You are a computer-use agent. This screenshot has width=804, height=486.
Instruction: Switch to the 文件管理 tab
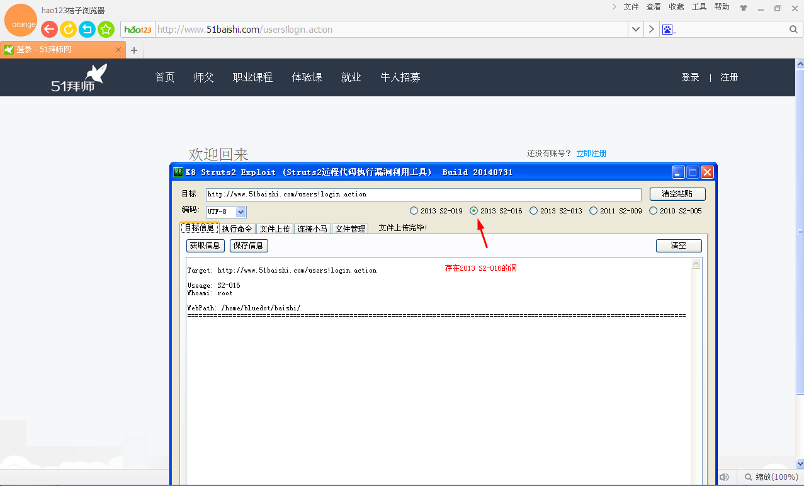(x=350, y=229)
